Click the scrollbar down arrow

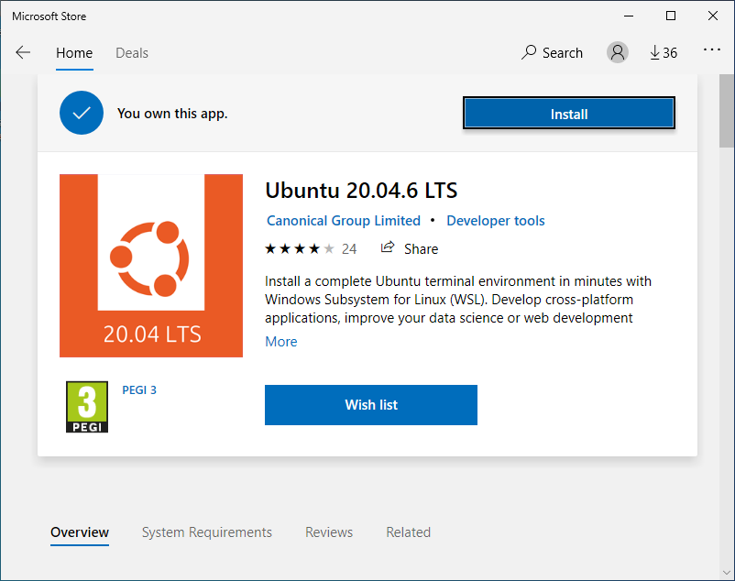coord(727,573)
